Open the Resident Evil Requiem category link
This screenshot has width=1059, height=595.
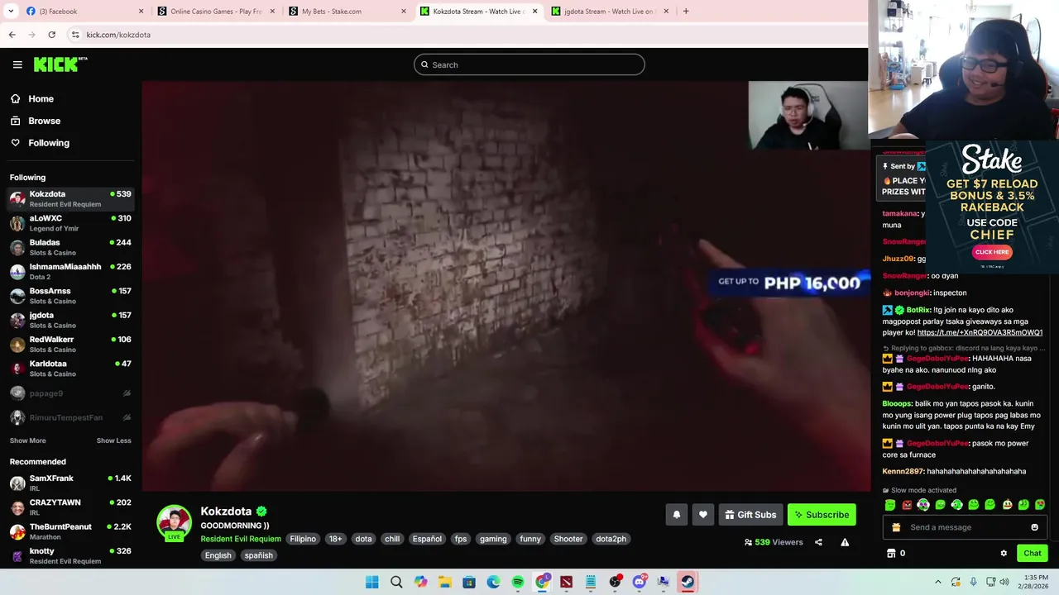(241, 539)
